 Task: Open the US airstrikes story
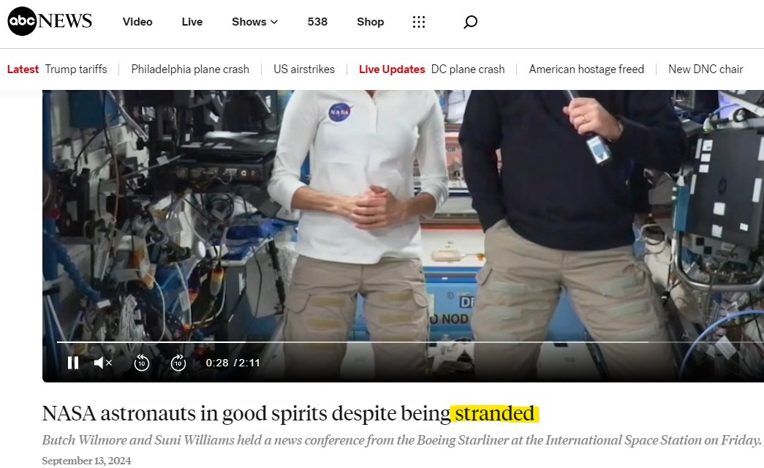point(304,69)
